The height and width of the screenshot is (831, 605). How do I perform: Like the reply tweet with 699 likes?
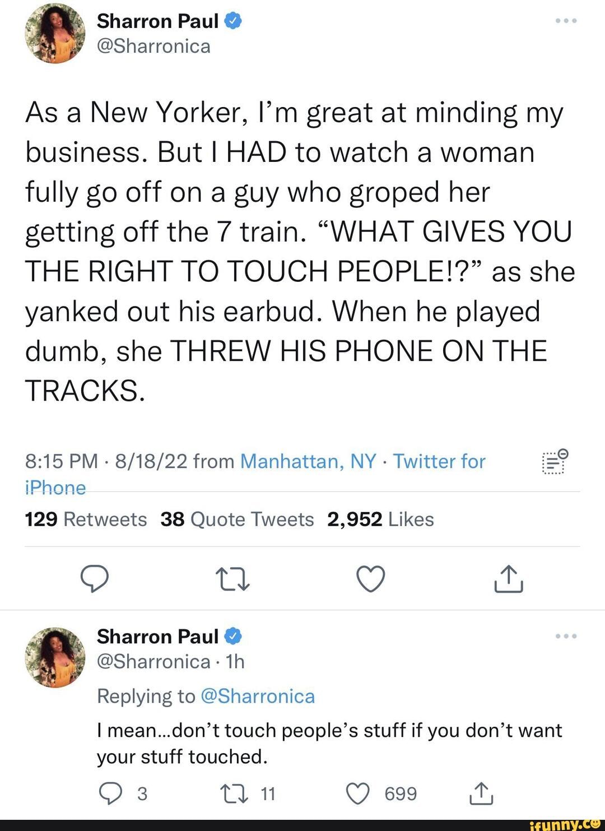click(357, 792)
